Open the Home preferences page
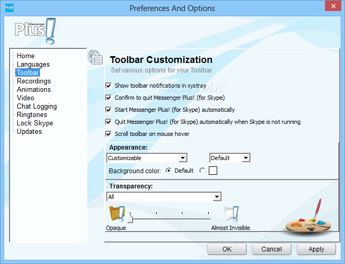This screenshot has height=264, width=345. click(26, 56)
